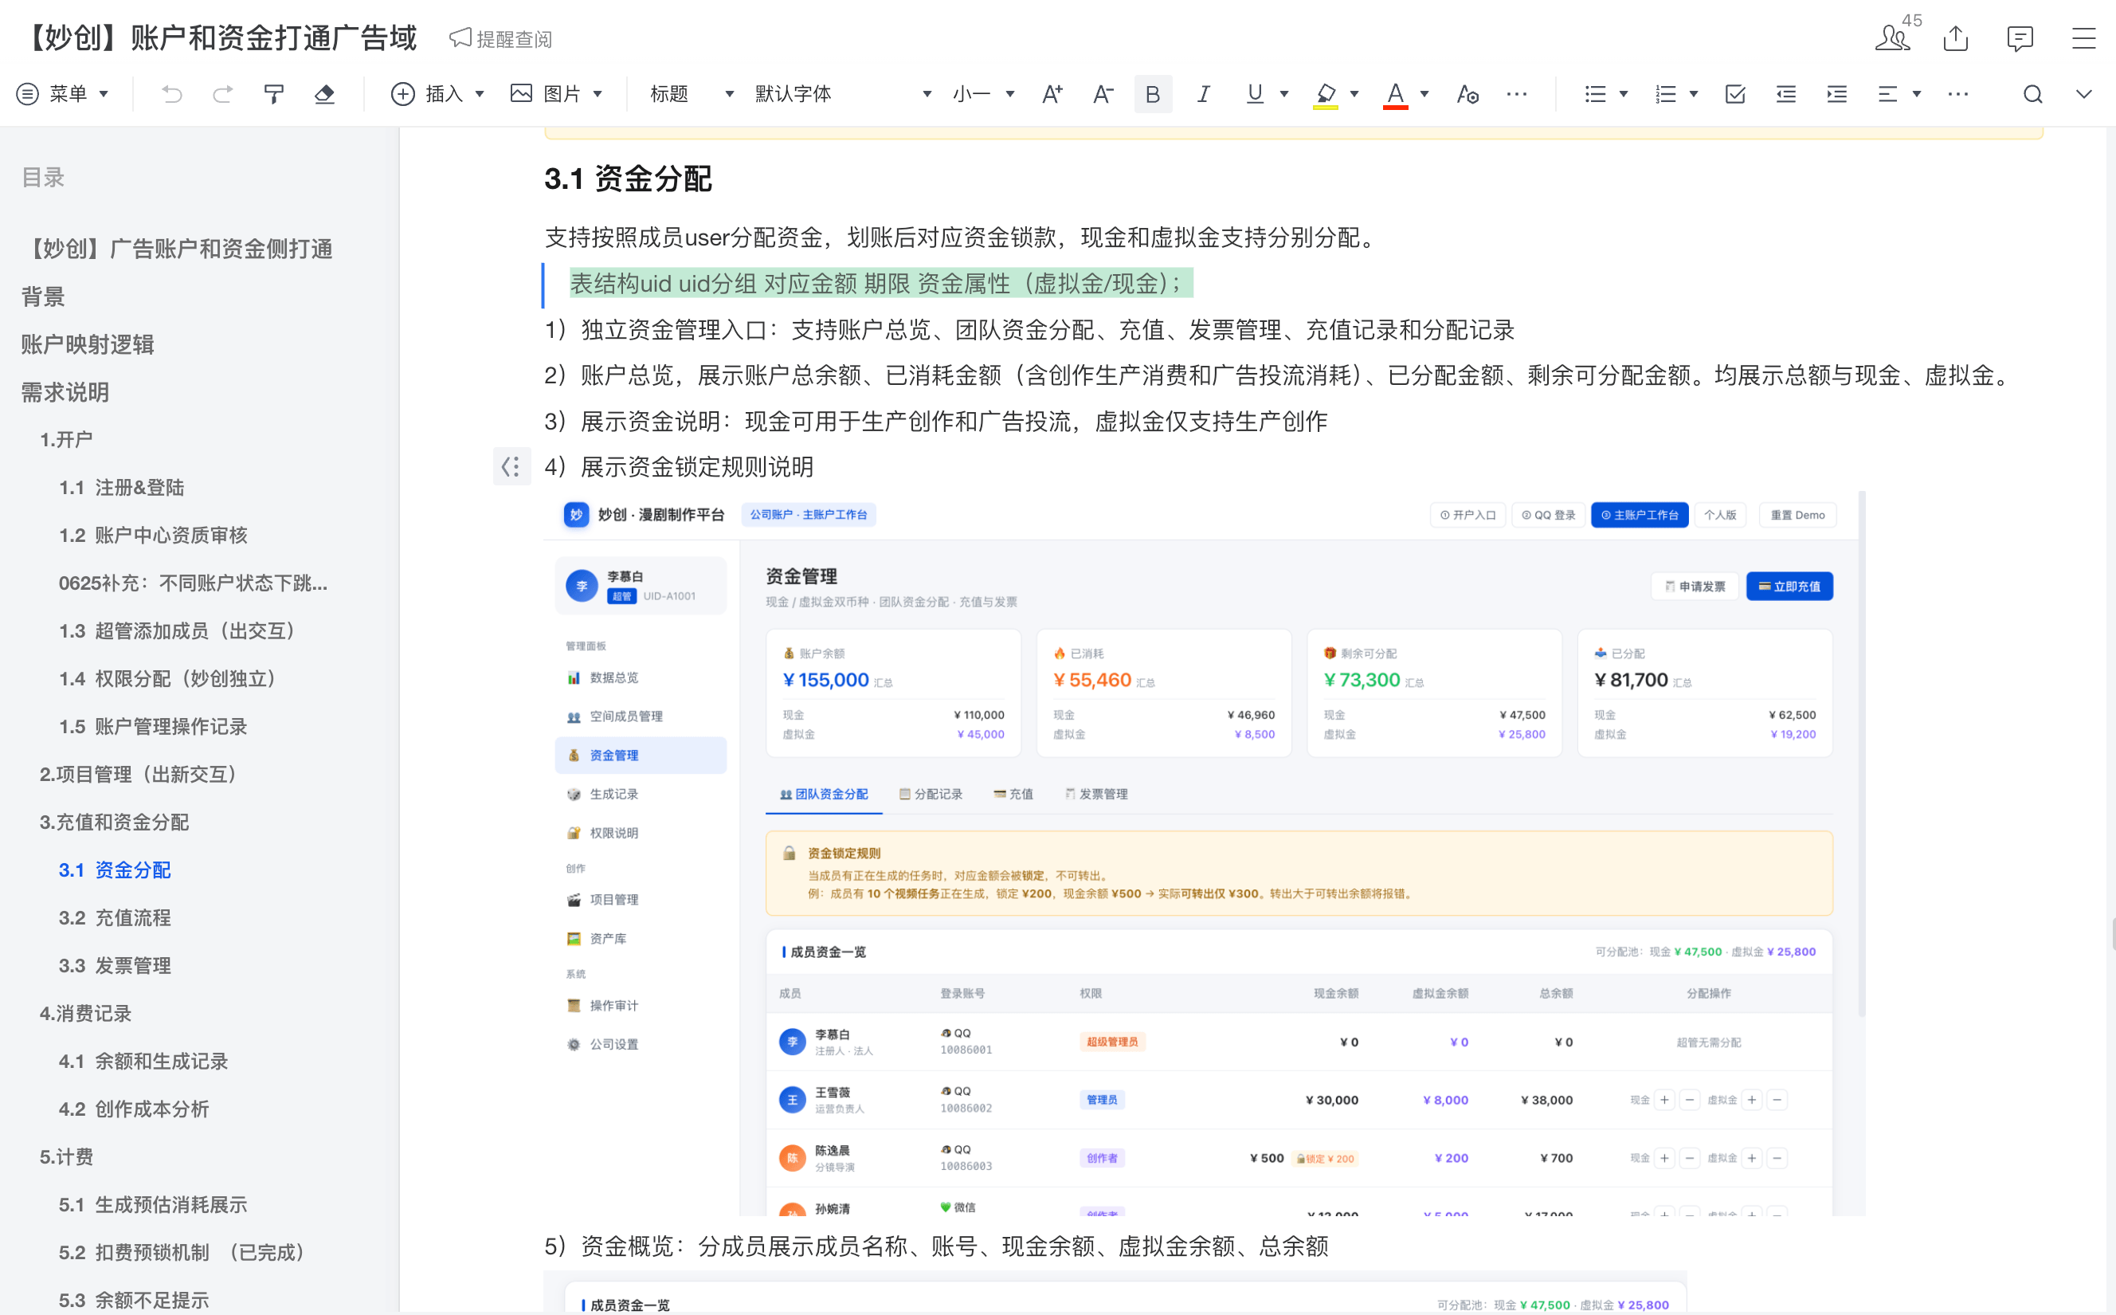Toggle underline formatting
This screenshot has width=2116, height=1315.
(1255, 94)
